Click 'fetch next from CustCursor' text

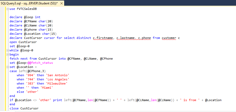coord(33,59)
